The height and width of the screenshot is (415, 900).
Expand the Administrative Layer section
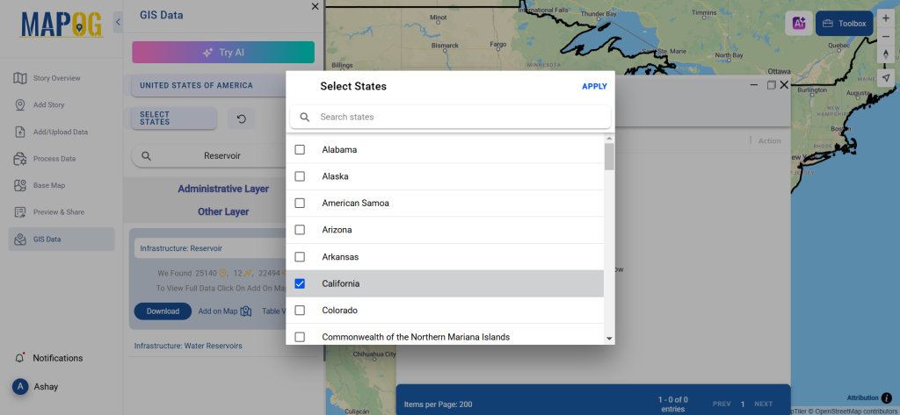coord(223,189)
